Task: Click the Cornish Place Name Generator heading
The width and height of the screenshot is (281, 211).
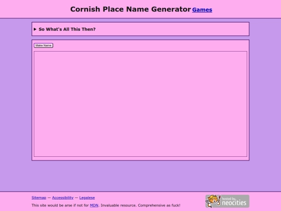Action: (131, 9)
